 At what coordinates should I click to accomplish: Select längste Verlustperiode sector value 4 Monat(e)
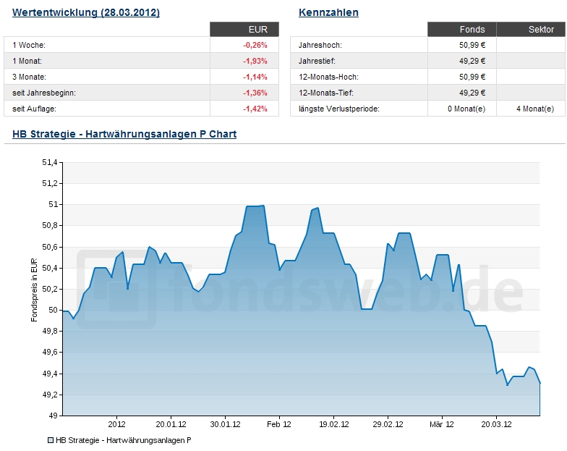pos(535,109)
